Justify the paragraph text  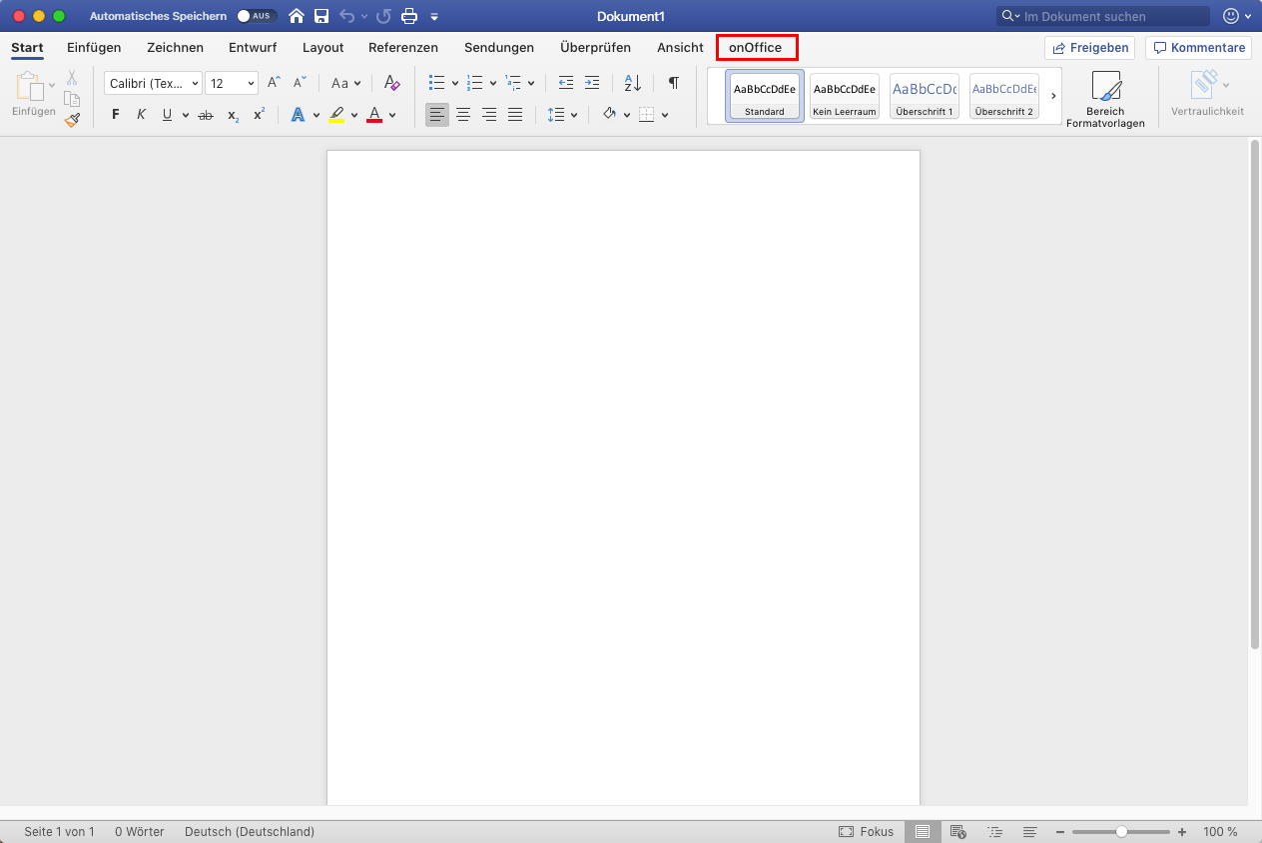515,115
